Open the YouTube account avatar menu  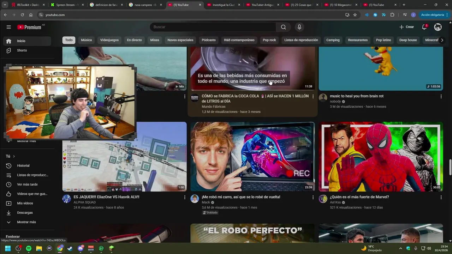coord(438,27)
